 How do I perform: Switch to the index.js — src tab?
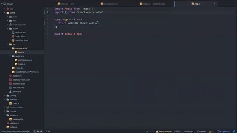(x=66, y=4)
